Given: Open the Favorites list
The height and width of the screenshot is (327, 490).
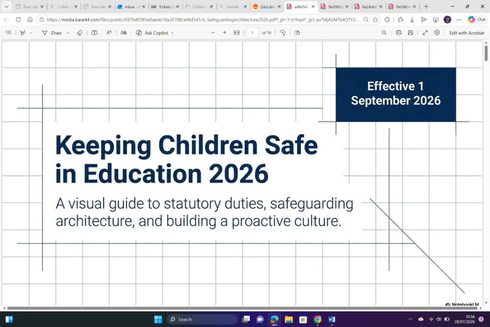Looking at the screenshot, I should (401, 19).
